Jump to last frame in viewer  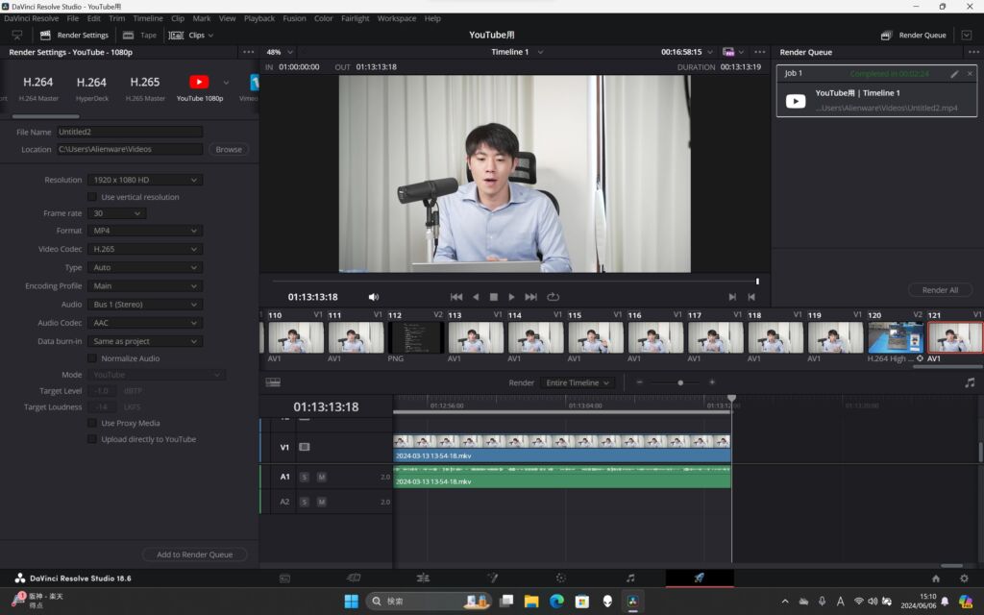(530, 297)
